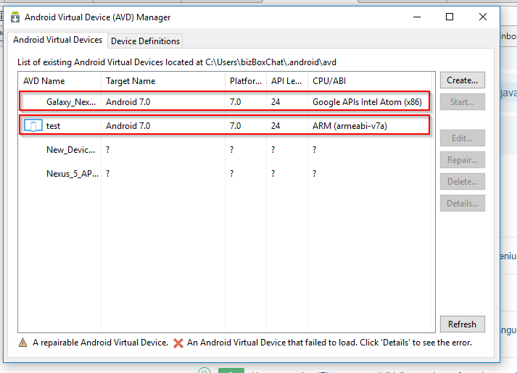Open the Device Definitions tab

tap(146, 41)
